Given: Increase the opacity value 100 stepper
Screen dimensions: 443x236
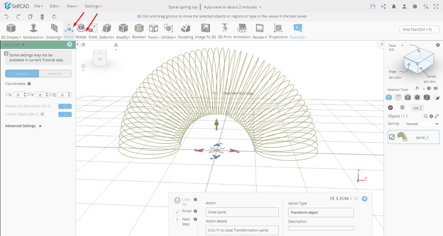Looking at the screenshot, I should tap(421, 107).
